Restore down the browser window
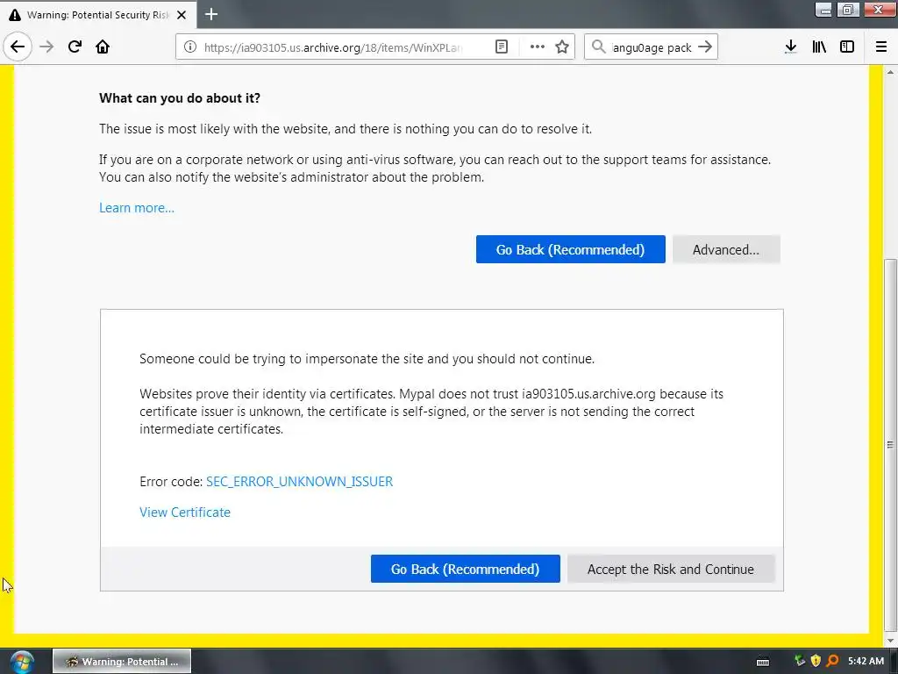Screen dimensions: 898x674 coord(848,10)
